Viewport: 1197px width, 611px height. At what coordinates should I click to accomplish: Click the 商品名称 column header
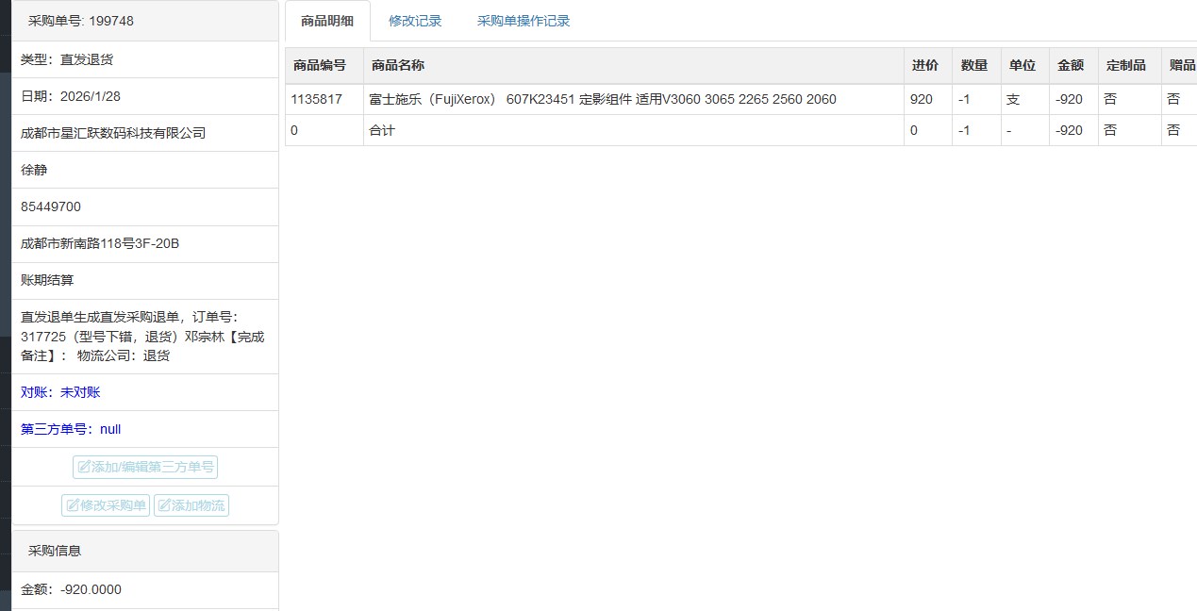pyautogui.click(x=398, y=65)
